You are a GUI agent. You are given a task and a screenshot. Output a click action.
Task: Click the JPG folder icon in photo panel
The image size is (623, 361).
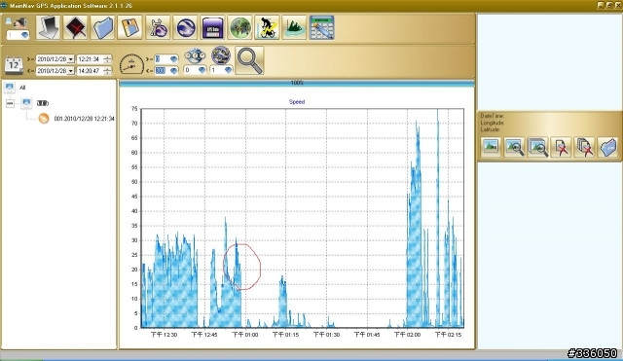pos(607,147)
